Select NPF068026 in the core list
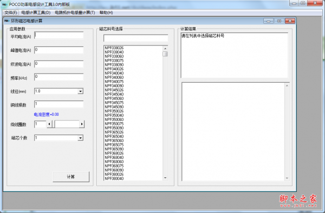Image resolution: width=325 pixels, height=213 pixels. (114, 153)
